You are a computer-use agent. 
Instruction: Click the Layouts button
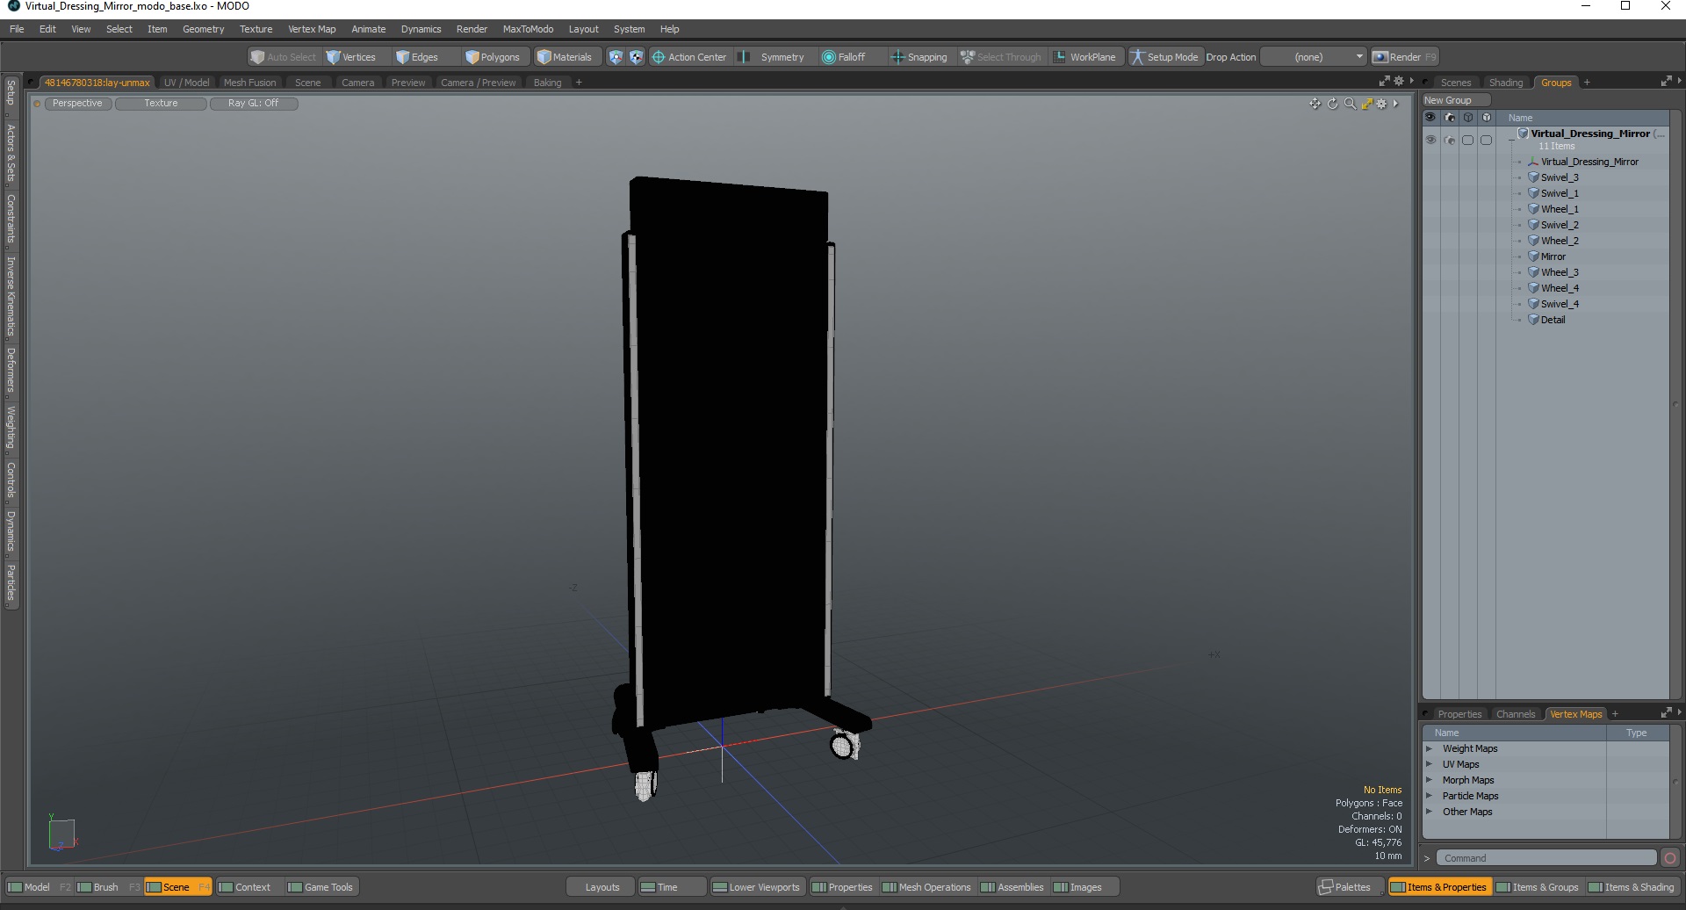[x=602, y=887]
